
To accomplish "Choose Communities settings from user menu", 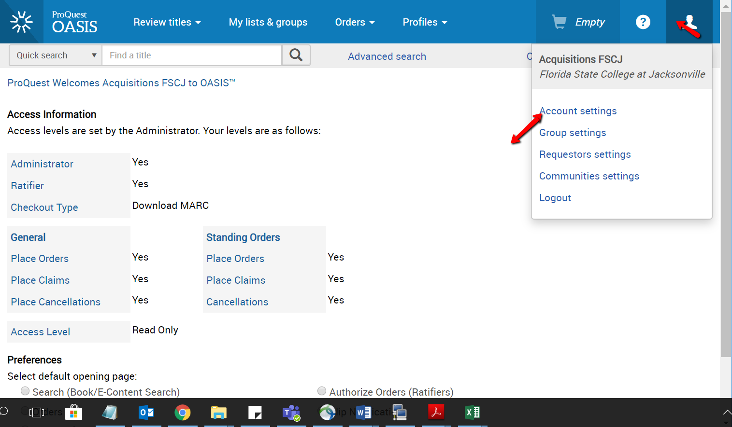I will (589, 176).
